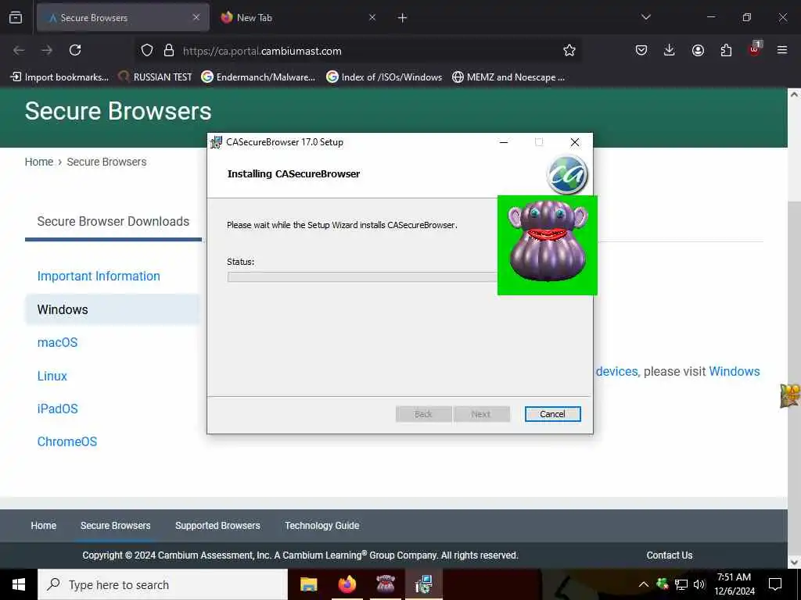
Task: Open the notification center icon
Action: tap(775, 584)
